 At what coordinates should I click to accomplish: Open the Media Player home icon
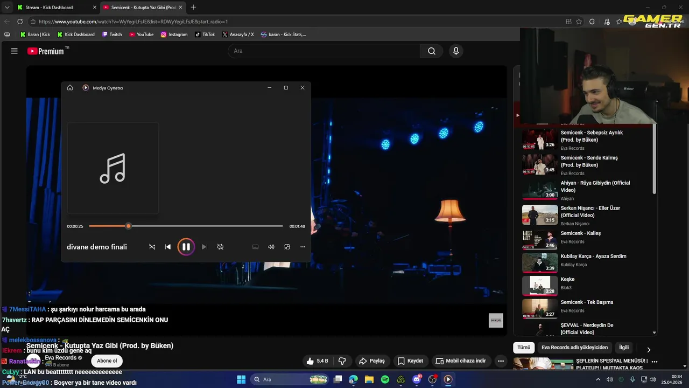click(70, 88)
